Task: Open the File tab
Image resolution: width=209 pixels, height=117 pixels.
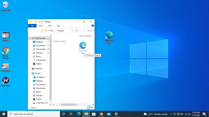Action: (x=32, y=26)
